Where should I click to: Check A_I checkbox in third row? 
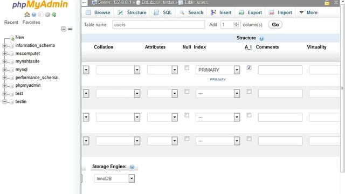pos(249,115)
